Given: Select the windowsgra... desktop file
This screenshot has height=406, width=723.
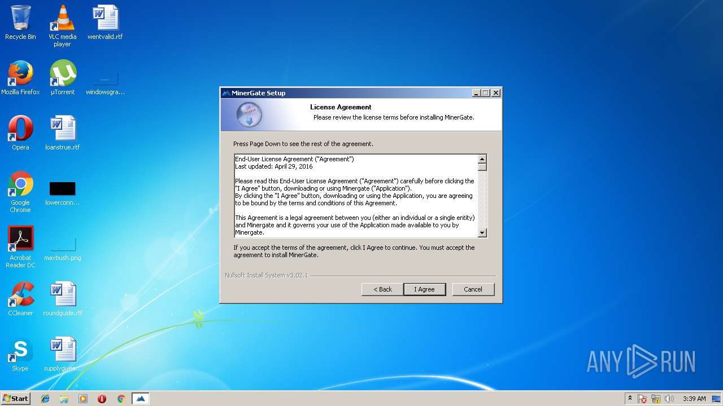Looking at the screenshot, I should click(x=105, y=82).
